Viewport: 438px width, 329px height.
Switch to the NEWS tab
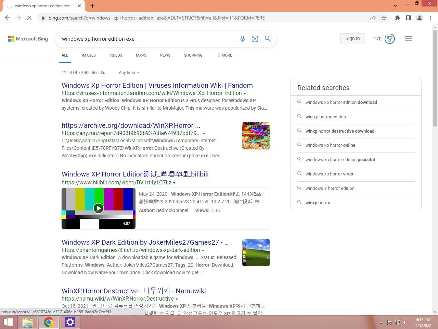click(x=165, y=55)
